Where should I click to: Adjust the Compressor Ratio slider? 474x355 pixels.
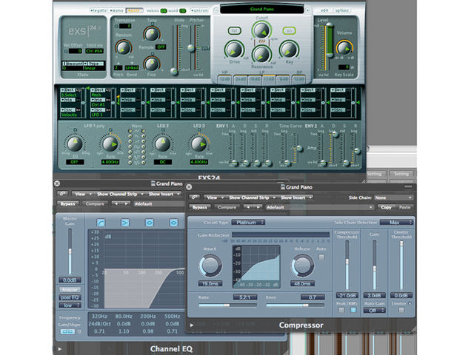tap(227, 305)
